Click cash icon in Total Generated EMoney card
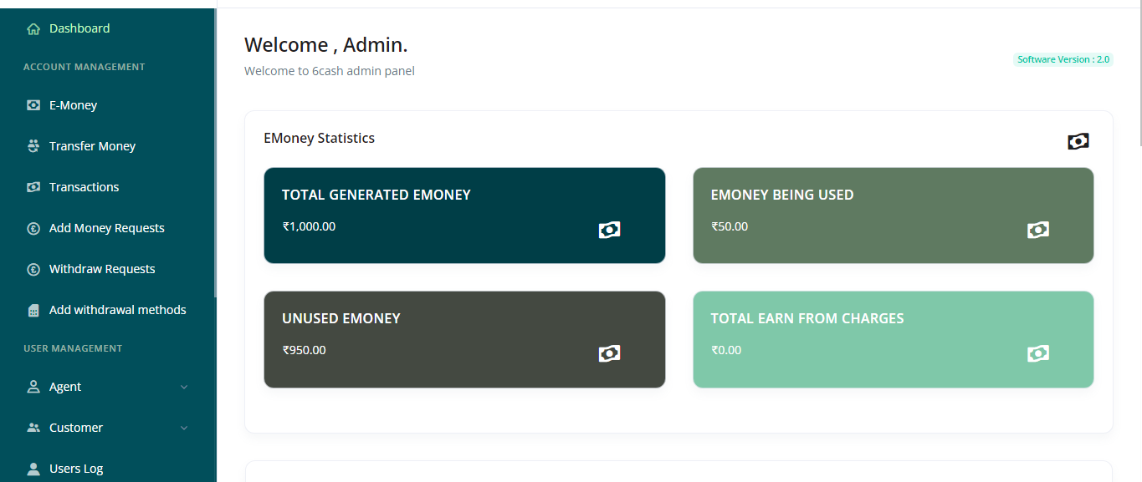The height and width of the screenshot is (482, 1142). point(609,230)
